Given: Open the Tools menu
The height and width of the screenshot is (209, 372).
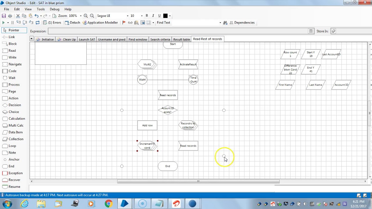Looking at the screenshot, I should (x=41, y=9).
